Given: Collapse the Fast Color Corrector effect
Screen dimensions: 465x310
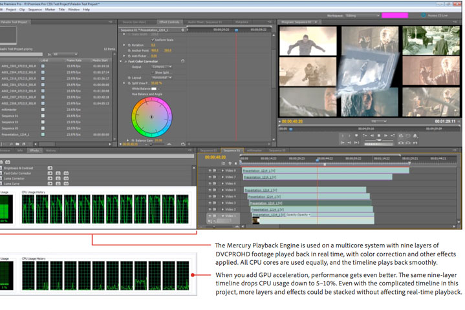Looking at the screenshot, I should (121, 61).
